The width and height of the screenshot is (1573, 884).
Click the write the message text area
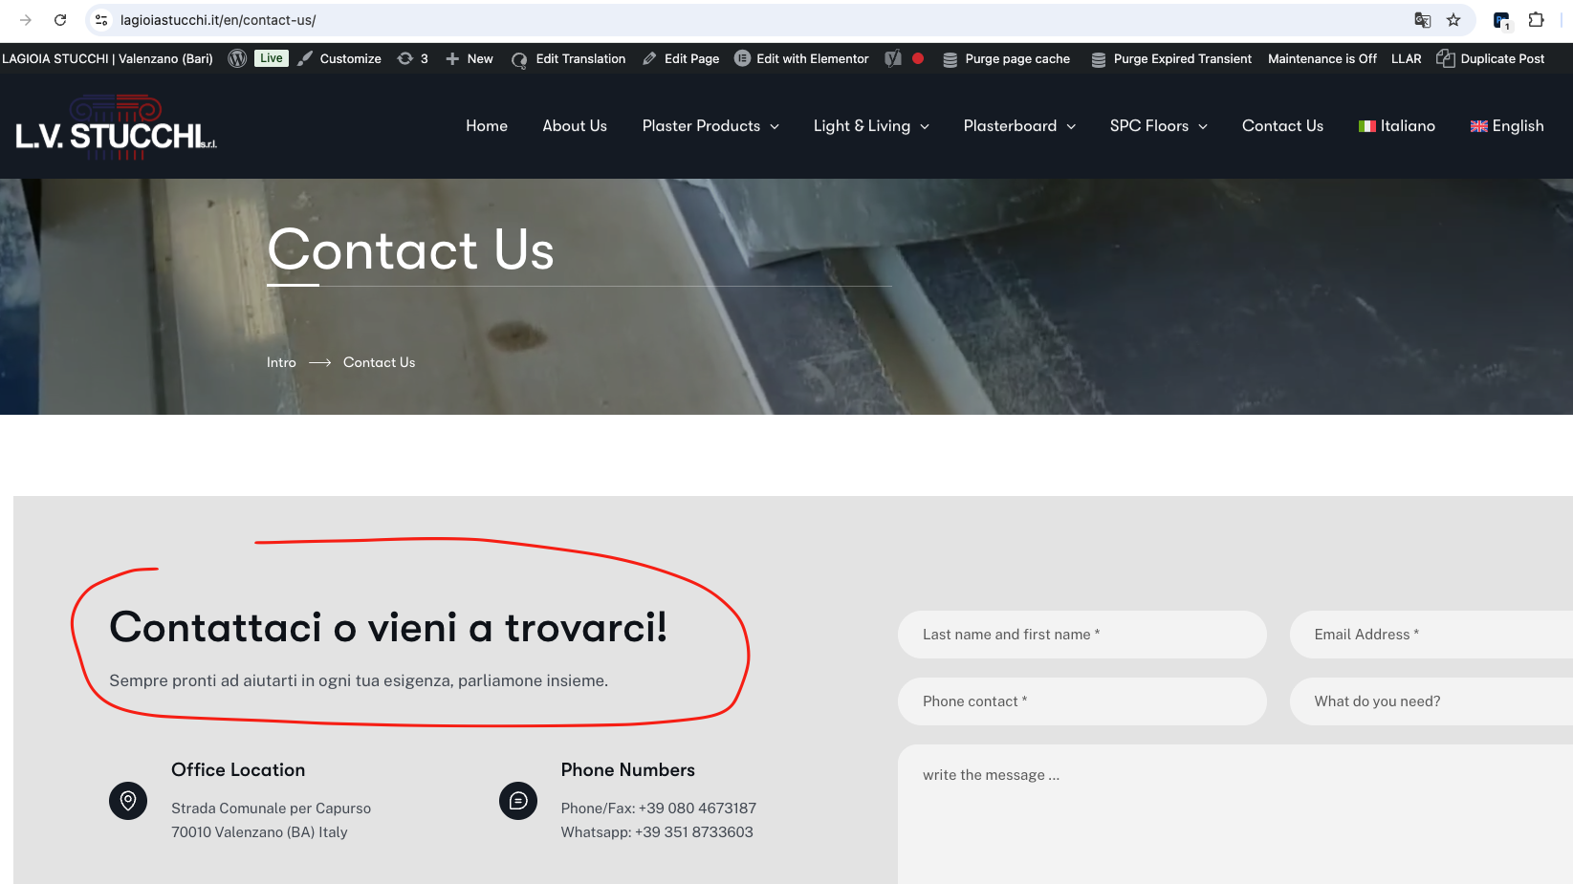click(x=1235, y=814)
